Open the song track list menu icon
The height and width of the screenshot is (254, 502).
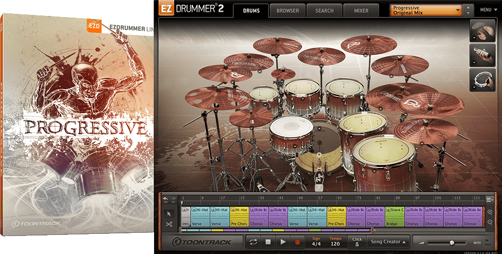coord(489,200)
